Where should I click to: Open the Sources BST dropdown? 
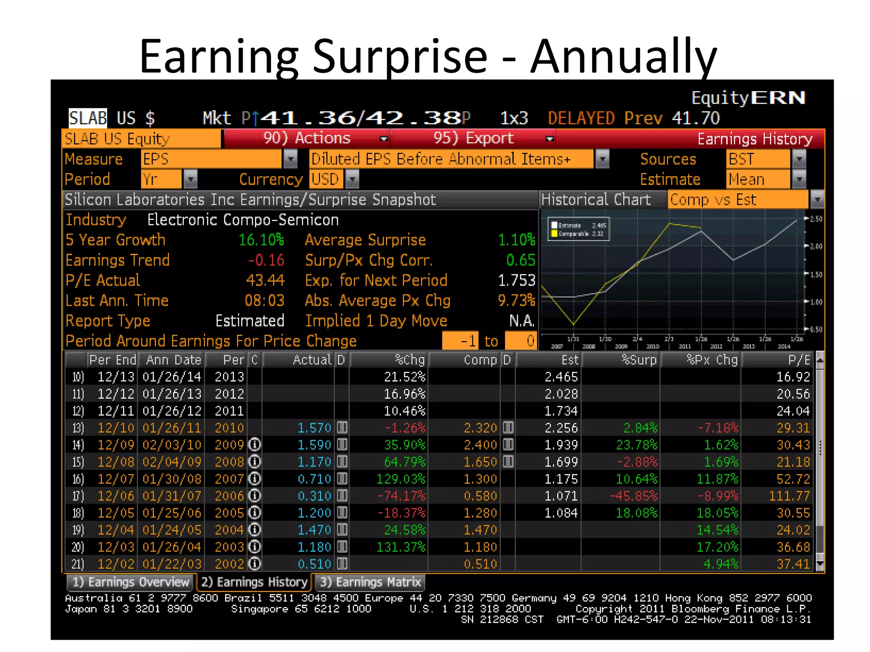pyautogui.click(x=799, y=159)
